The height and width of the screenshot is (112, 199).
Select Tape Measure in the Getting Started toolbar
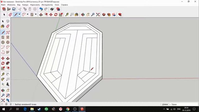click(x=67, y=15)
